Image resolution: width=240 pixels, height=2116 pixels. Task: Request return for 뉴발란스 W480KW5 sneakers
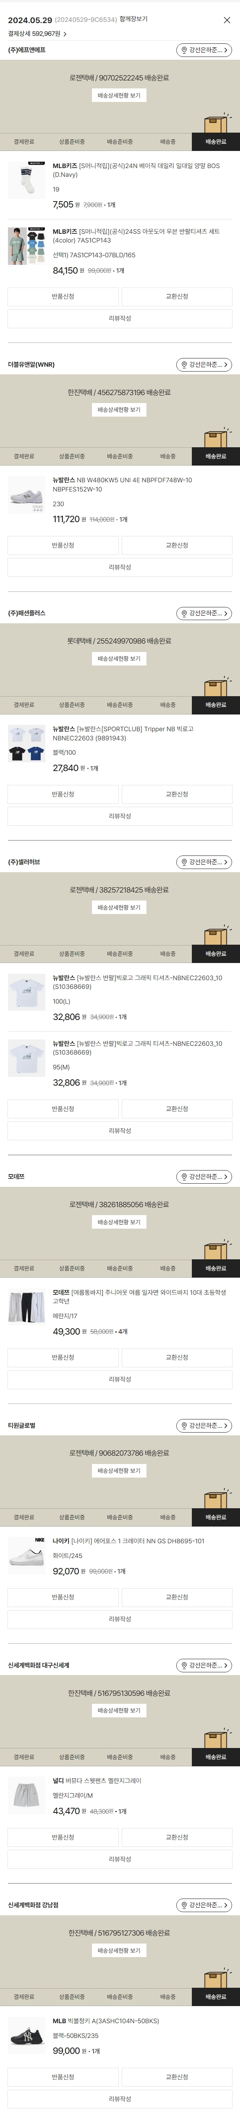(62, 546)
